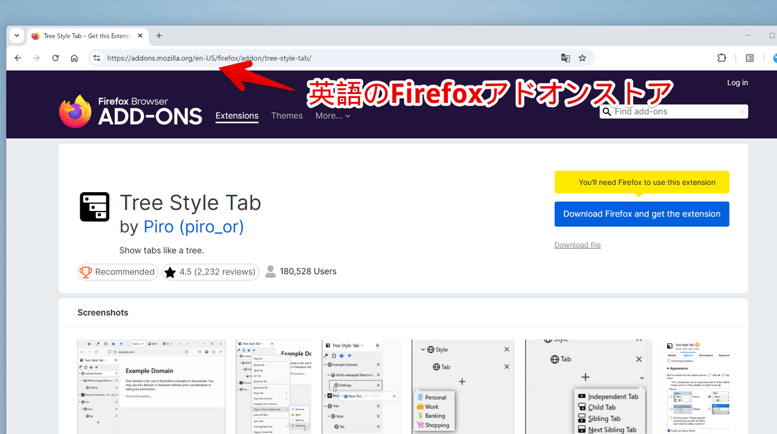
Task: Switch to the Themes section
Action: click(x=287, y=116)
